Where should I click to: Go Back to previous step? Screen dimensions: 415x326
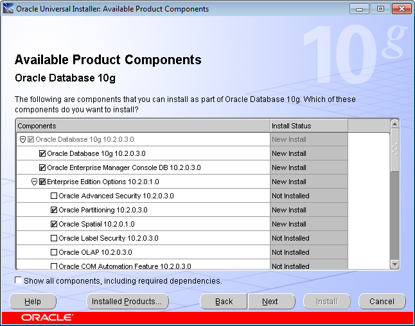pyautogui.click(x=224, y=302)
